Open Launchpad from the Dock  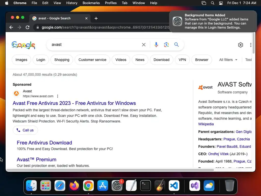point(46,186)
